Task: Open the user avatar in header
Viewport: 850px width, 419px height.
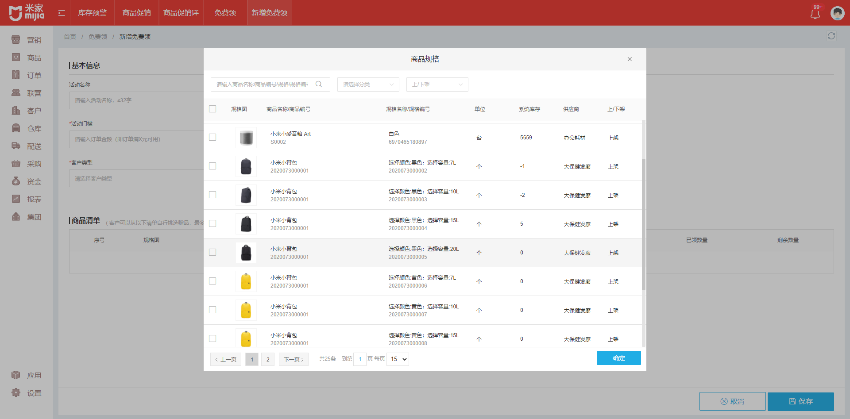Action: 837,13
